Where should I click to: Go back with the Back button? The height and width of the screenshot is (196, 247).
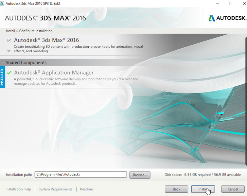pos(176,189)
